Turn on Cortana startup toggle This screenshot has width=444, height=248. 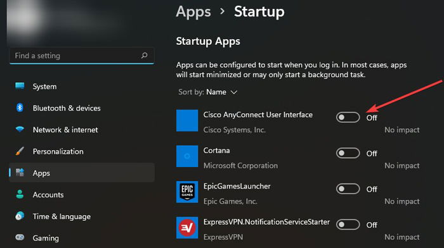(348, 153)
